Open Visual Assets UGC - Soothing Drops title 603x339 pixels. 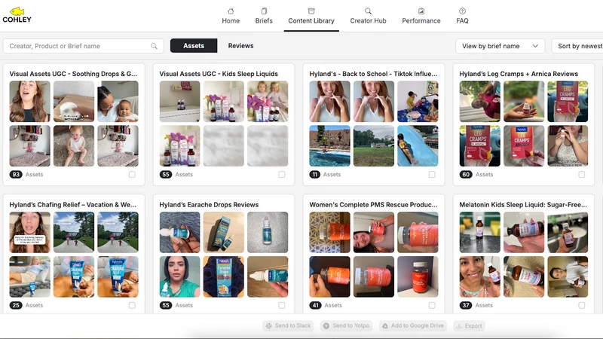click(x=73, y=74)
